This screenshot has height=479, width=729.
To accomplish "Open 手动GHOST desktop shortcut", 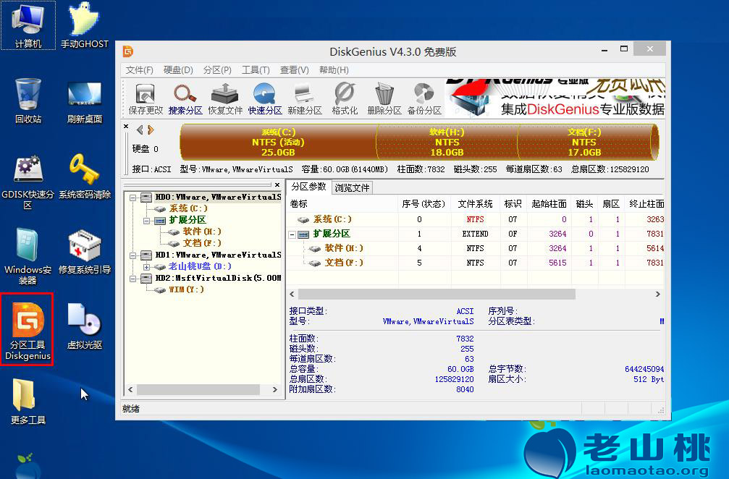I will [84, 25].
